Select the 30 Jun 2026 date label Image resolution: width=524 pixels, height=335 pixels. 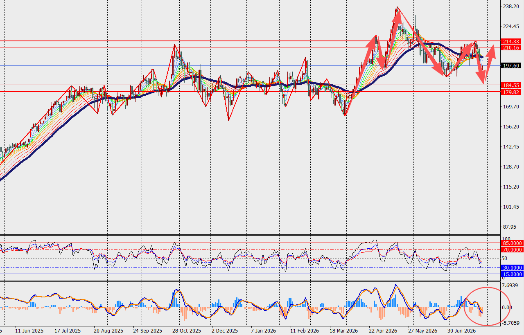(462, 331)
